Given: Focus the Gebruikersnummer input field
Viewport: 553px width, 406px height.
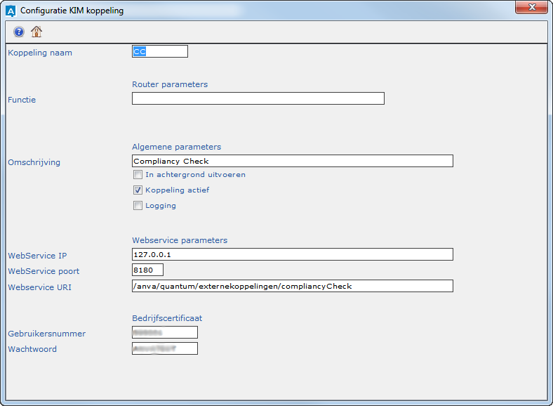Looking at the screenshot, I should 164,333.
